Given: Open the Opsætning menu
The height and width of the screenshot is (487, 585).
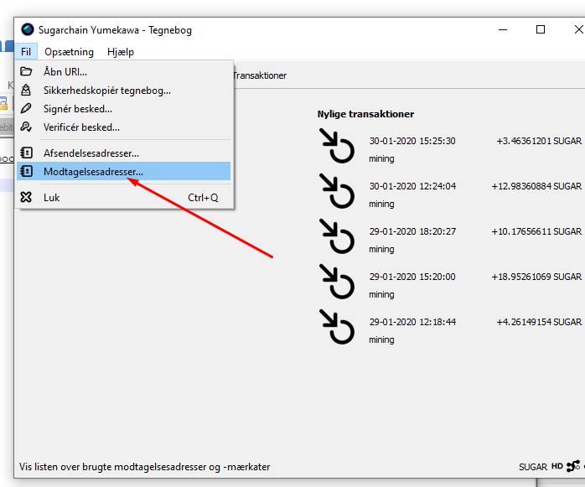Looking at the screenshot, I should [x=69, y=51].
